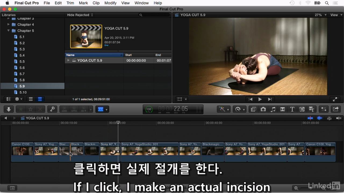The height and width of the screenshot is (193, 344).
Task: Click the Append clip edit button
Action: click(84, 109)
